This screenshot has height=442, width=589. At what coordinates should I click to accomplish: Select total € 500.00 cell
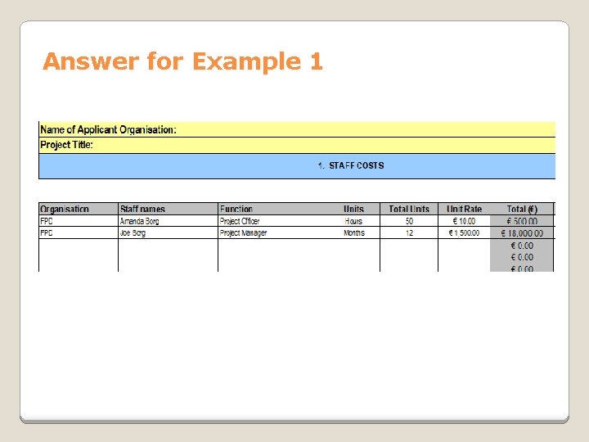522,221
